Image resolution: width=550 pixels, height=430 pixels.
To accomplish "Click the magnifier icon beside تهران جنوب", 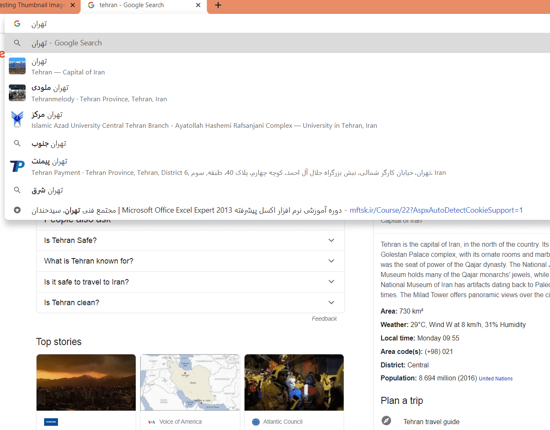I will (x=17, y=143).
